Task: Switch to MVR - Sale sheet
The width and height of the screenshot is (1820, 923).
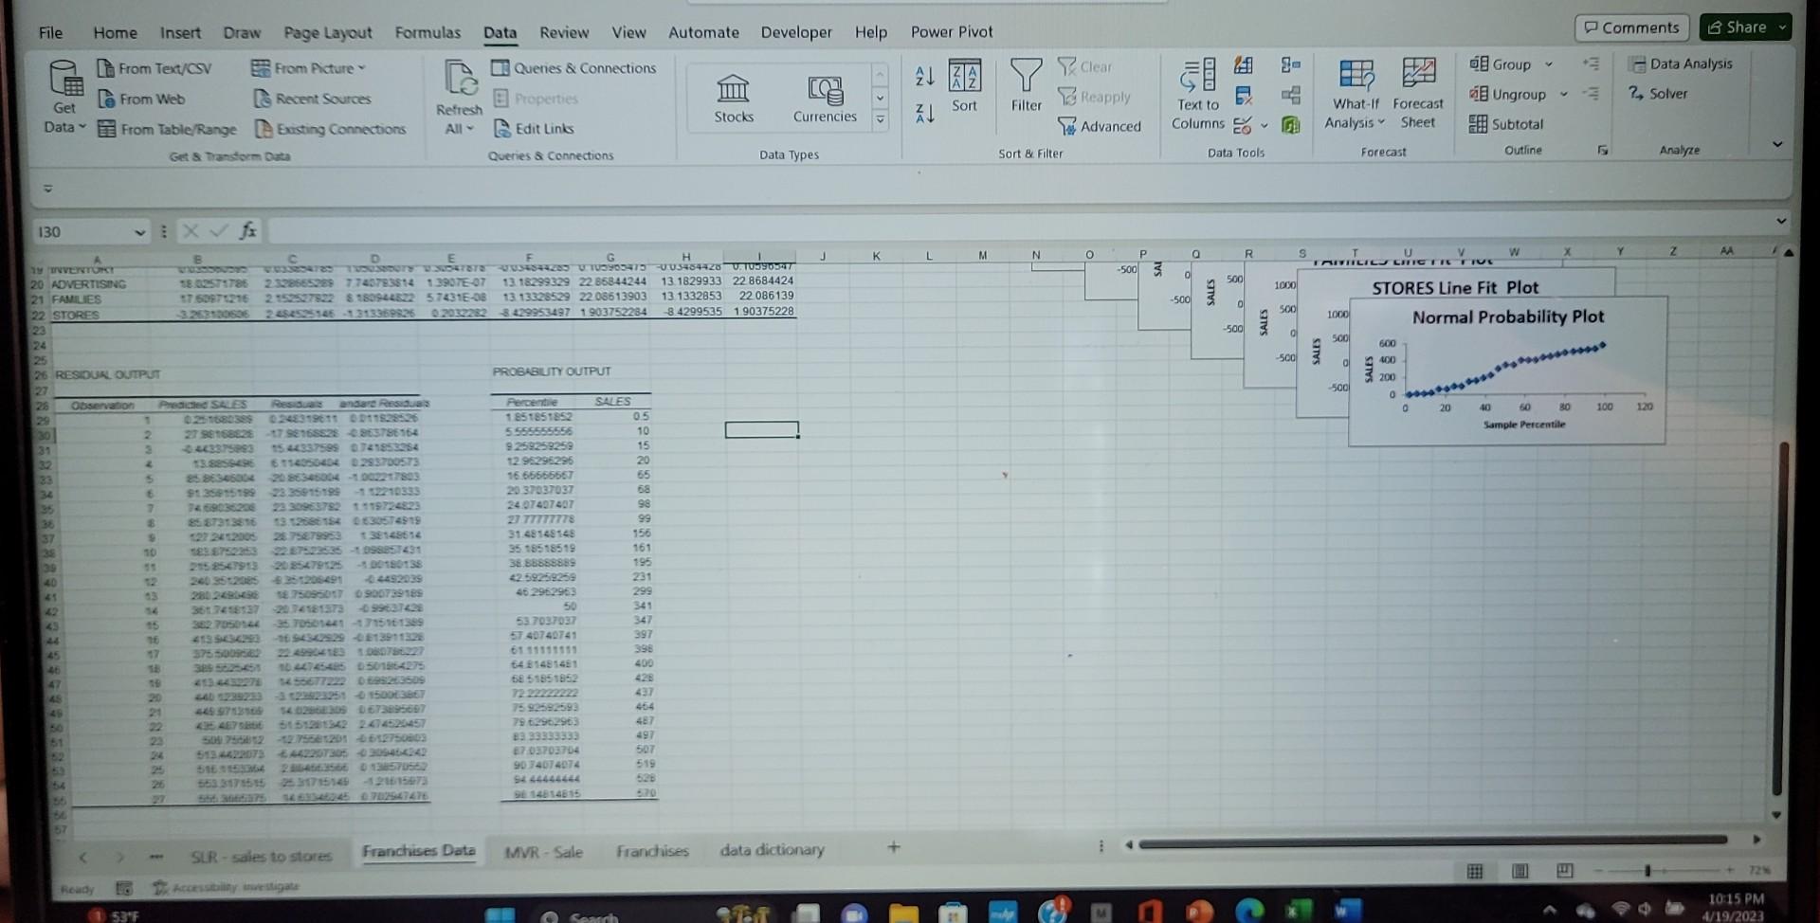Action: pos(544,852)
